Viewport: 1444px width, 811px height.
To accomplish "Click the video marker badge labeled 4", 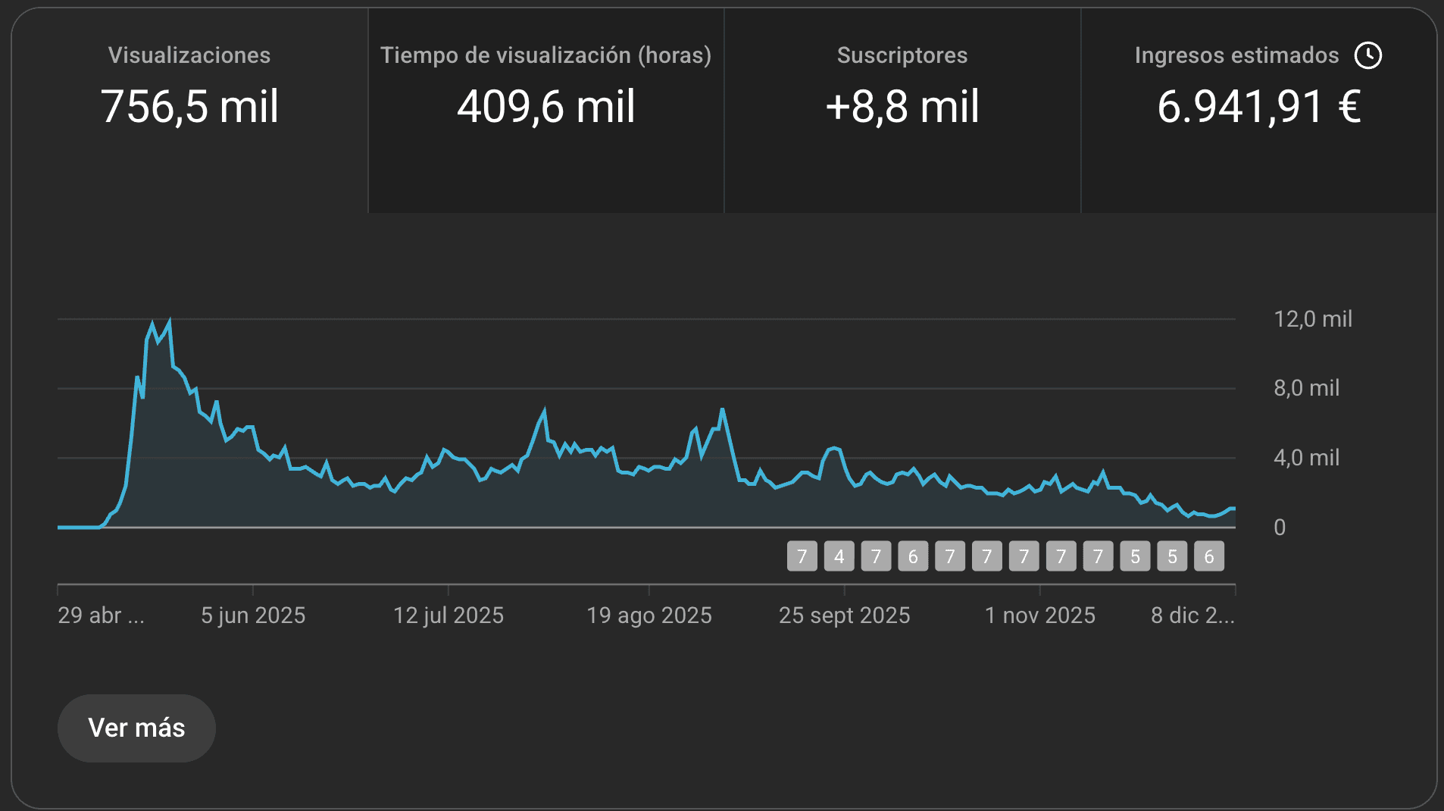I will 839,556.
